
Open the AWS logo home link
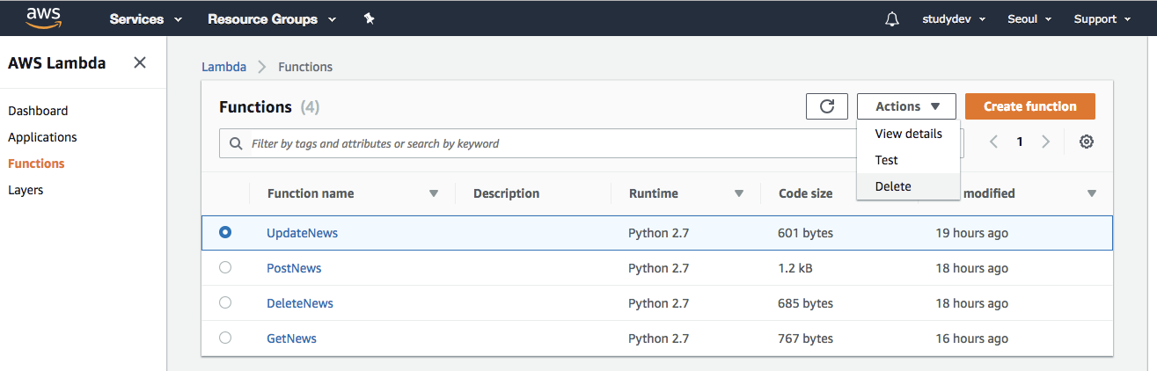pos(43,18)
